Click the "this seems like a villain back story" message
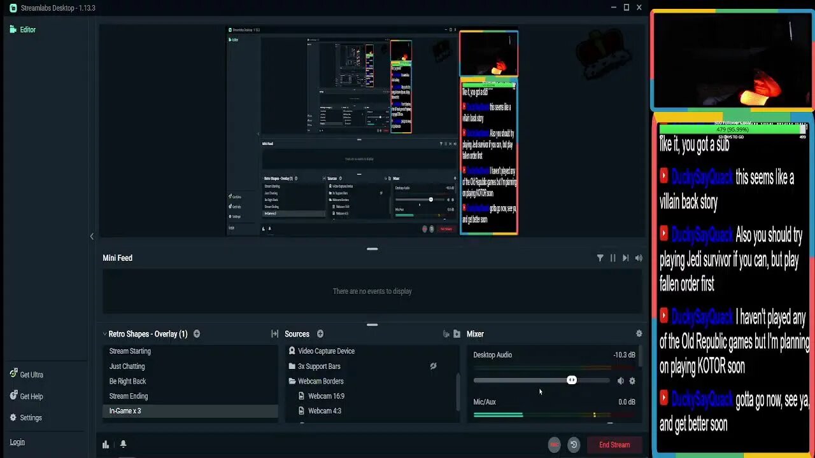This screenshot has height=458, width=815. pyautogui.click(x=726, y=190)
